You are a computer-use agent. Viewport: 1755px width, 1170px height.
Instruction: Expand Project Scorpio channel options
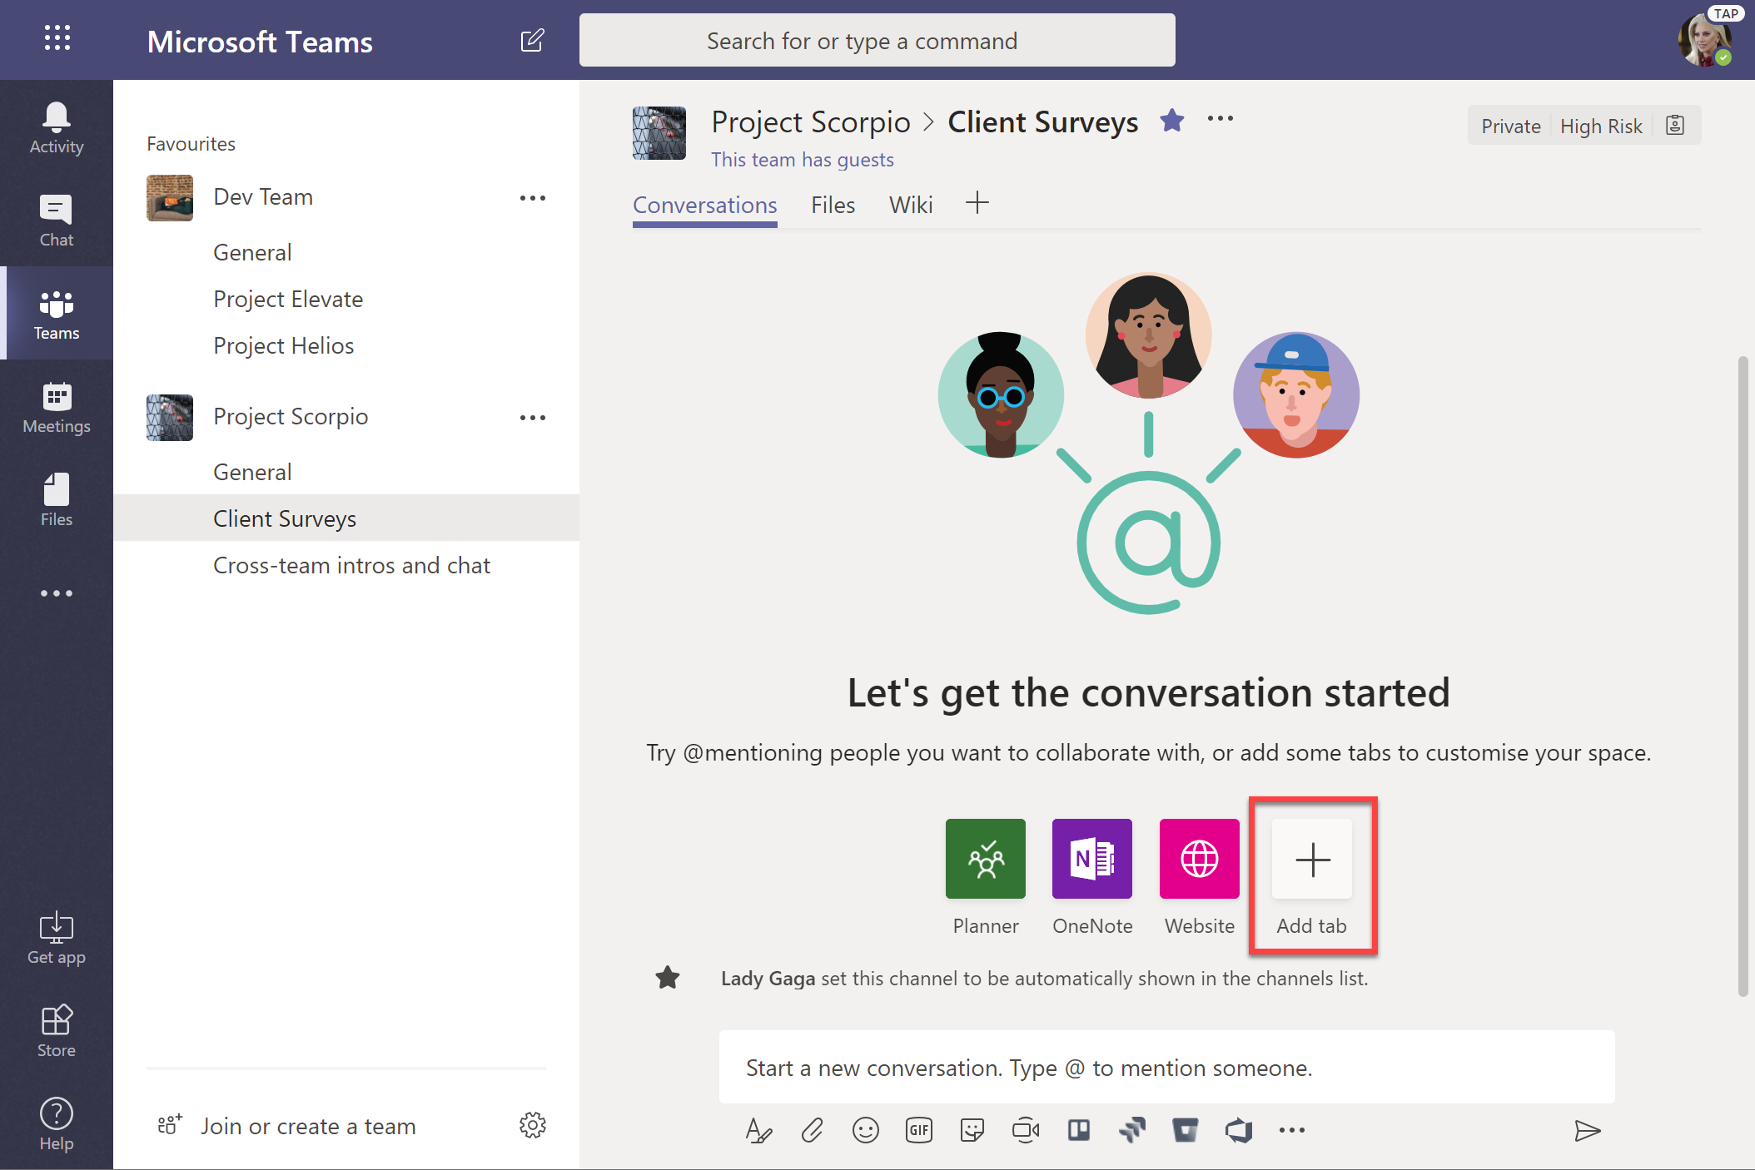coord(533,417)
